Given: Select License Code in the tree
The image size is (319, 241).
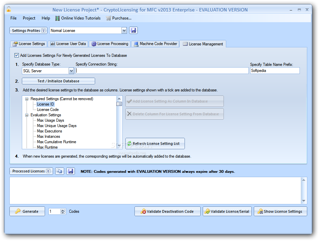Looking at the screenshot, I should tap(48, 110).
